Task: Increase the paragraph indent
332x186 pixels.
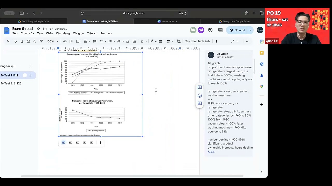Action: pyautogui.click(x=134, y=41)
